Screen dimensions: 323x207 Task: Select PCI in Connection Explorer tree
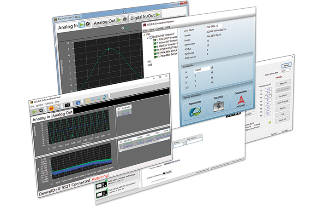(150, 62)
